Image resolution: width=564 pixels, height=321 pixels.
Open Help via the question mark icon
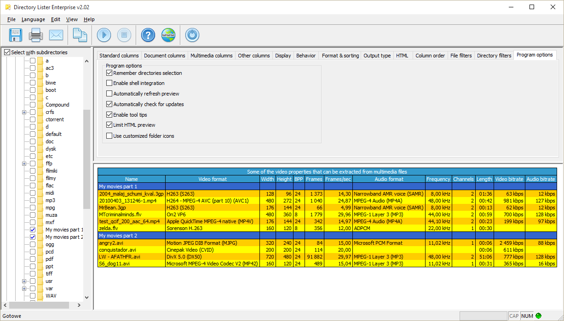click(147, 35)
